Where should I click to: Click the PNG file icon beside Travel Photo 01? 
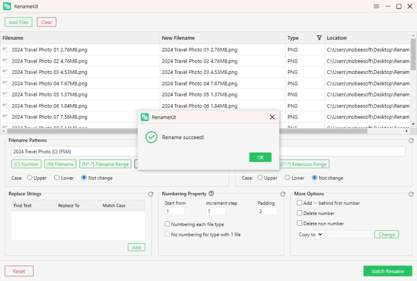point(5,49)
